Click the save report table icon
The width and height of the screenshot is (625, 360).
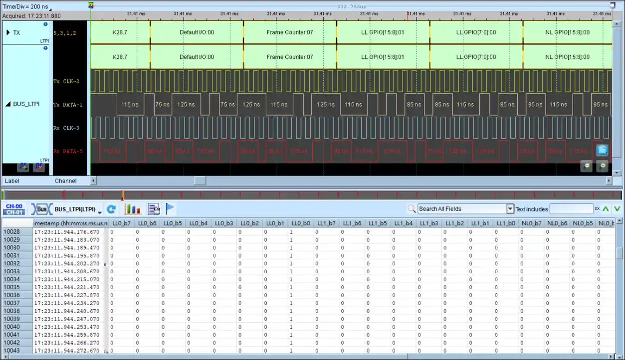tap(154, 209)
